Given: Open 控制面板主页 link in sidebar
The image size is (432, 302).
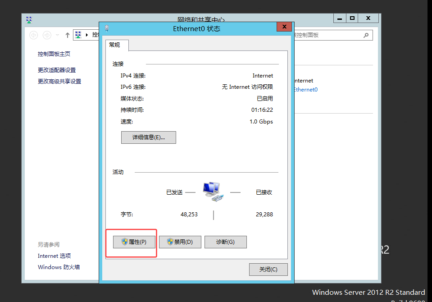Looking at the screenshot, I should click(x=54, y=54).
